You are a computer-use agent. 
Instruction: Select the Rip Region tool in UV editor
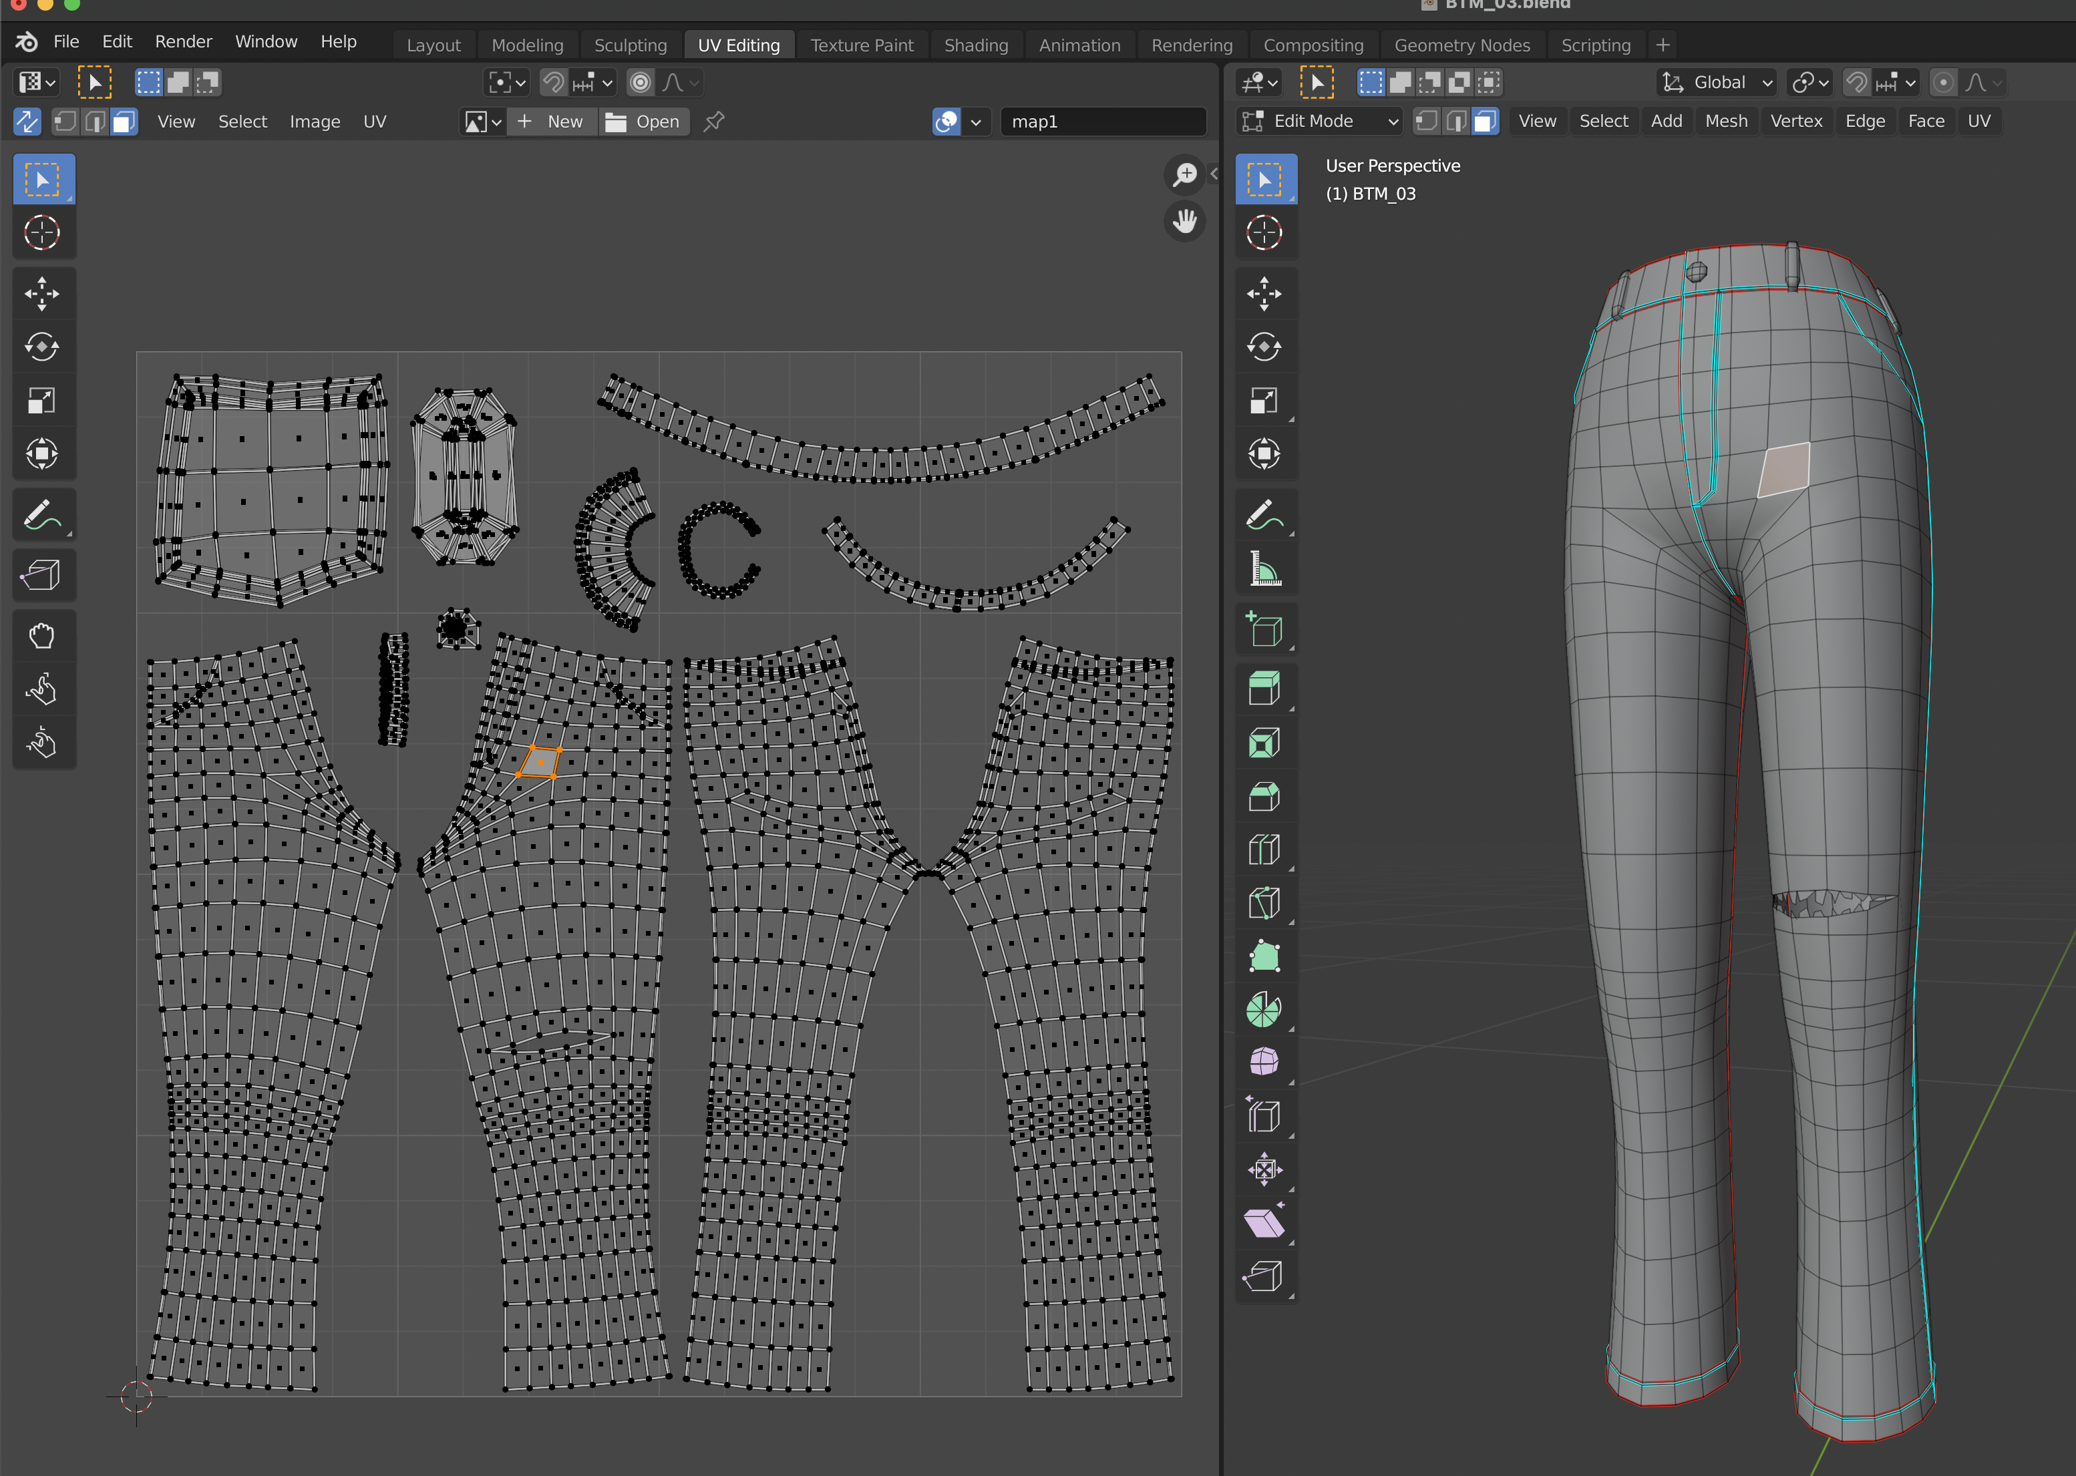pyautogui.click(x=43, y=575)
